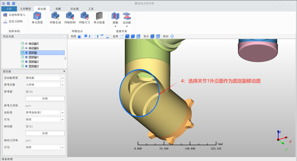Open 网格控制 mesh control
Image resolution: width=297 pixels, height=161 pixels.
70,18
